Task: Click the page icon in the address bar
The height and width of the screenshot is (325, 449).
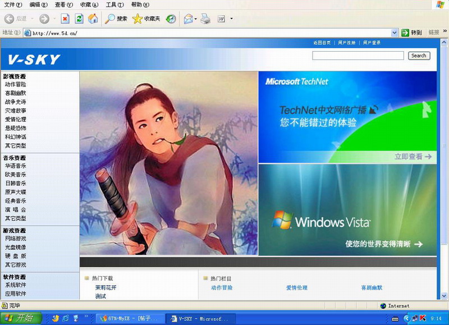Action: tap(28, 33)
